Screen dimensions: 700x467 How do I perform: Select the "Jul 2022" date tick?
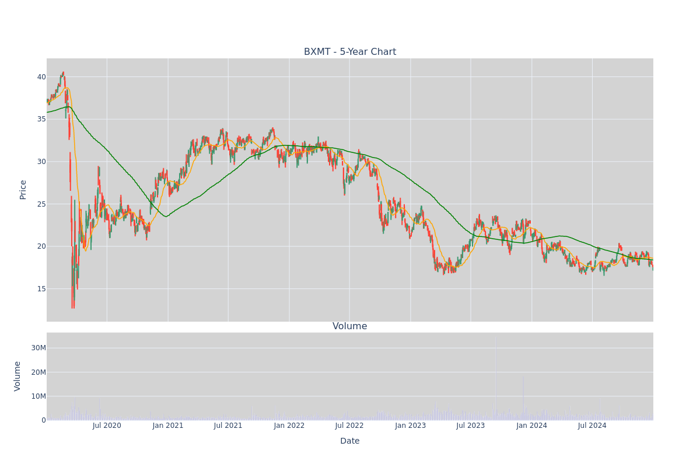349,426
